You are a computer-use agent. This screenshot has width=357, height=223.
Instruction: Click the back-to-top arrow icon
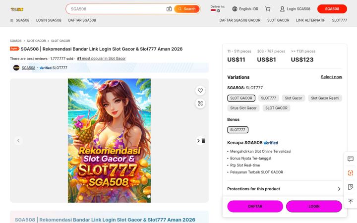(351, 201)
